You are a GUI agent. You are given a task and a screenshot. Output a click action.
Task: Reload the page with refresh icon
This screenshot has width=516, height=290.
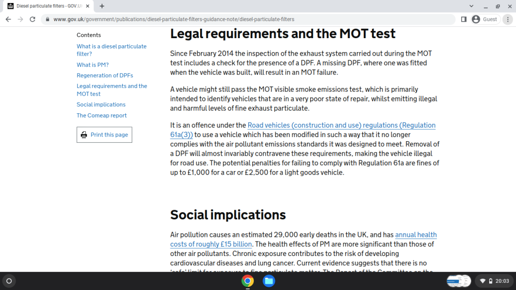32,20
